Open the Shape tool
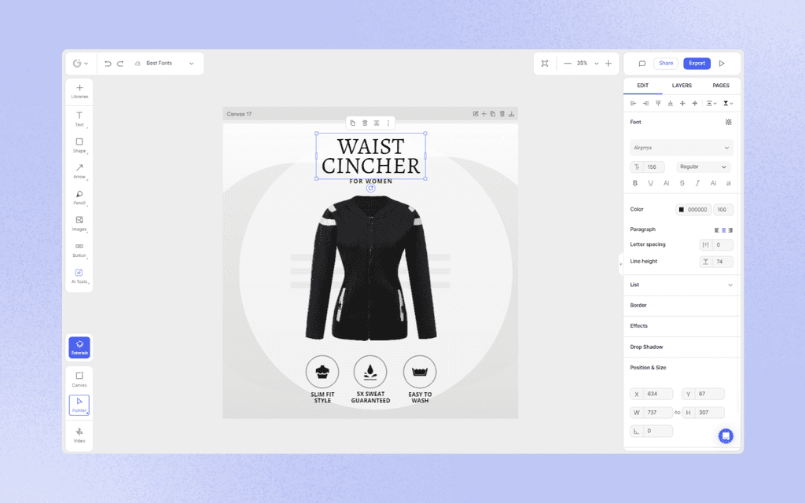 pos(79,144)
